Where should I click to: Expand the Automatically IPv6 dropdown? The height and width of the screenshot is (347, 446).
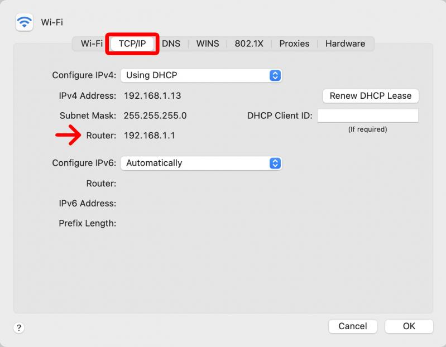(201, 163)
